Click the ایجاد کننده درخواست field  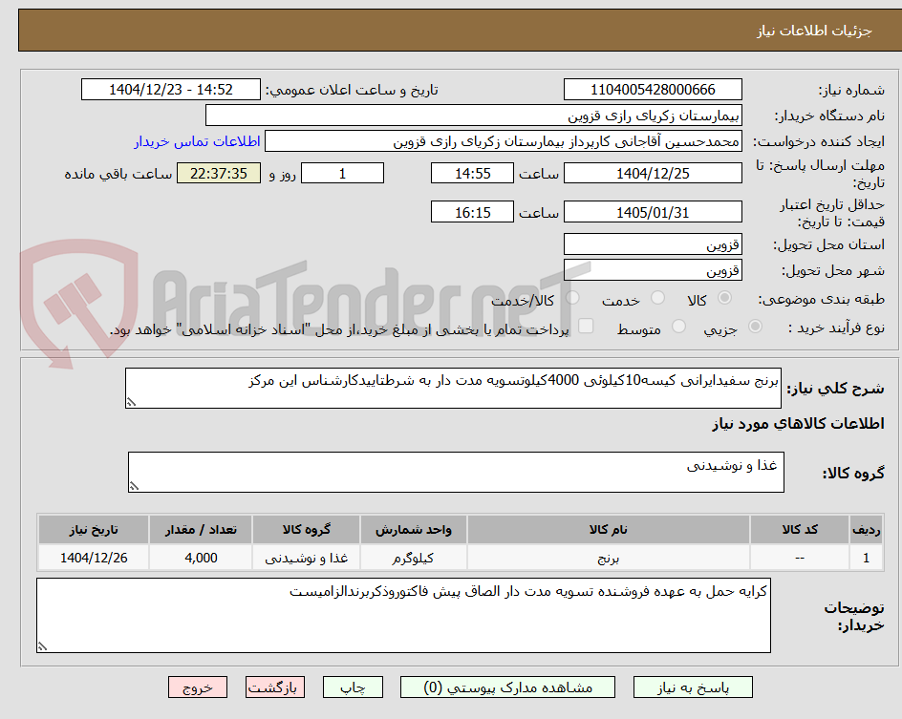coord(504,141)
